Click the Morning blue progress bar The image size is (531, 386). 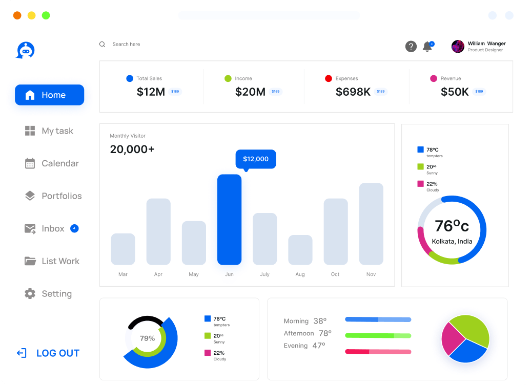click(378, 319)
